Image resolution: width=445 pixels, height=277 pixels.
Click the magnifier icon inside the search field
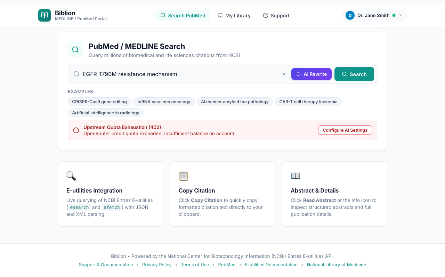[76, 74]
